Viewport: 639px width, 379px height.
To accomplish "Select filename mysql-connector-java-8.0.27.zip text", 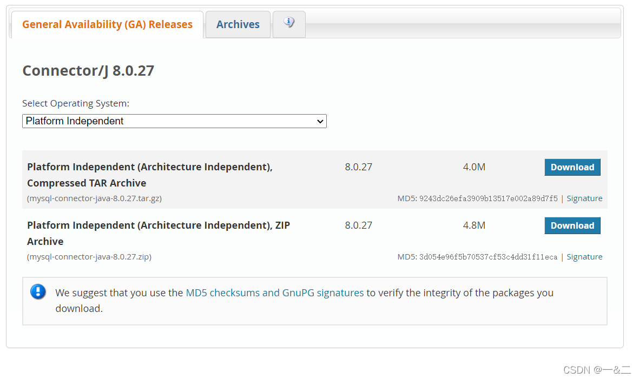I will 89,257.
